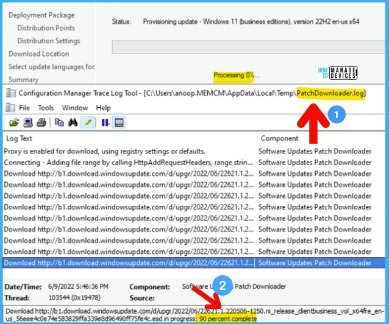Click the CMTrace icon beside the File menu
This screenshot has width=389, height=324.
(10, 108)
